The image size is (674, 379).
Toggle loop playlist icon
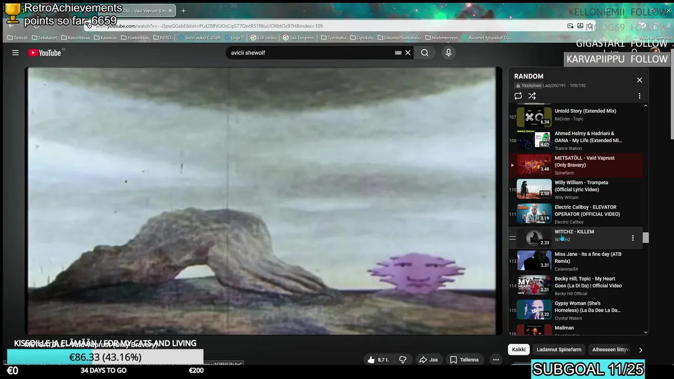point(518,96)
